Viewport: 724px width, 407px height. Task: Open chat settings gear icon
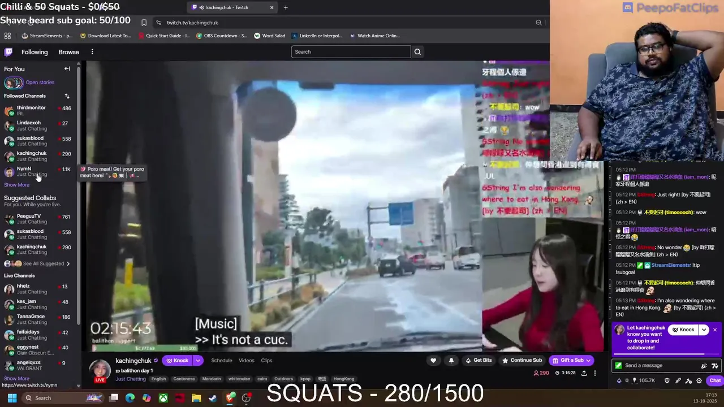coord(699,380)
